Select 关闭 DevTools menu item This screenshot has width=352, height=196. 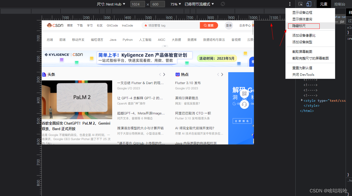tap(310, 74)
